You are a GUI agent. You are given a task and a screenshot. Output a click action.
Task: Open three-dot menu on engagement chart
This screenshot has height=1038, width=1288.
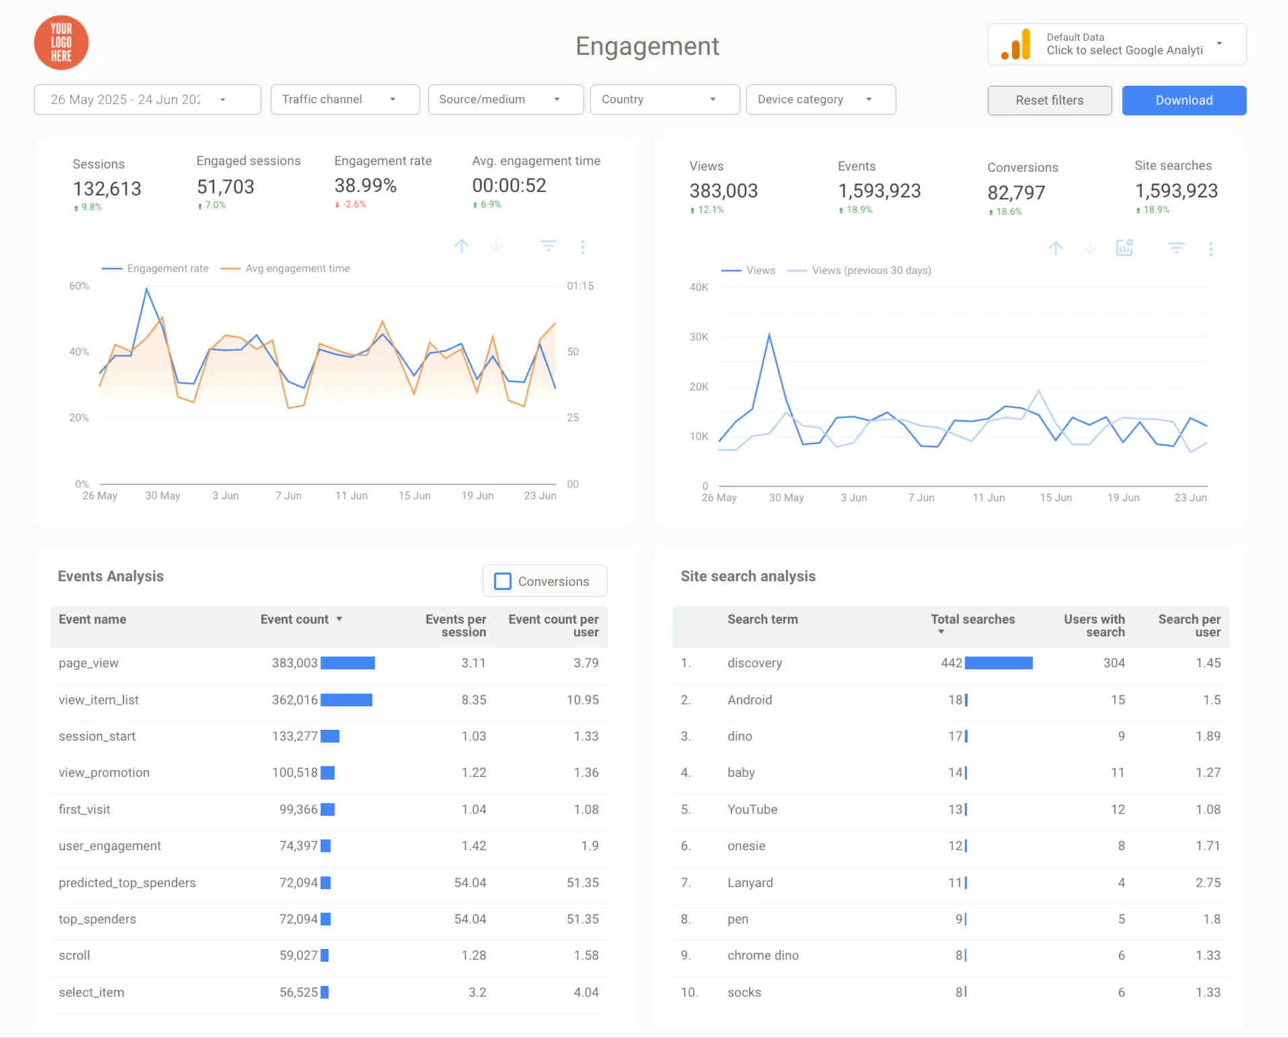(583, 247)
